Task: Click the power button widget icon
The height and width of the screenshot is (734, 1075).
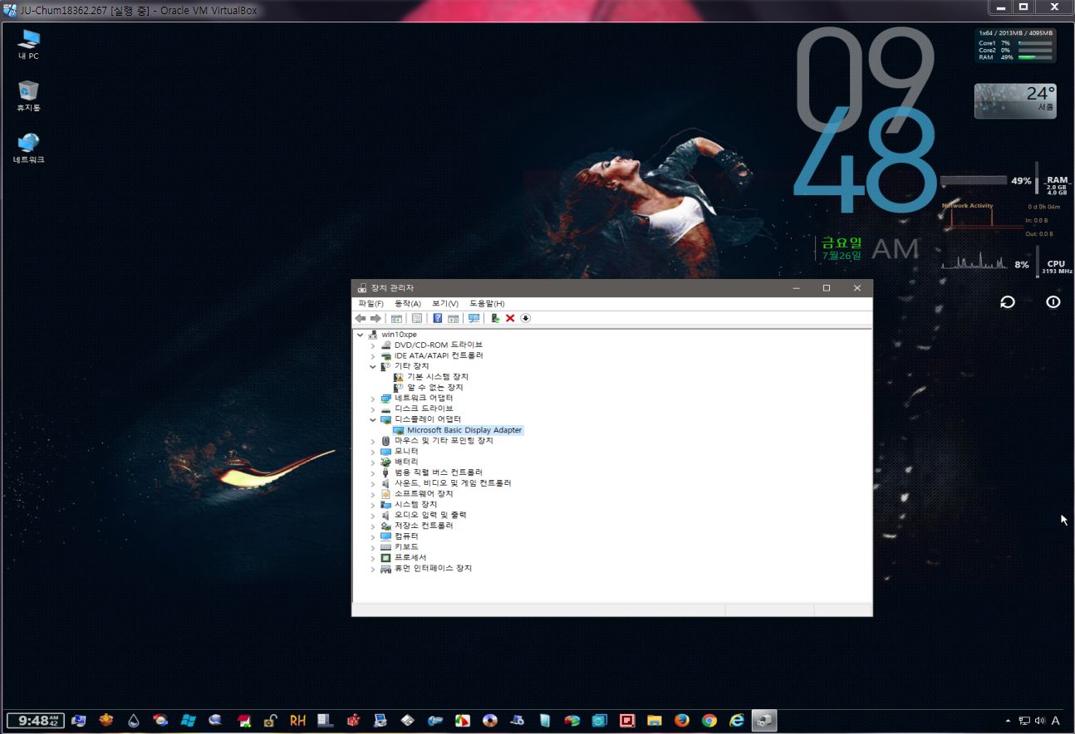Action: click(x=1053, y=302)
